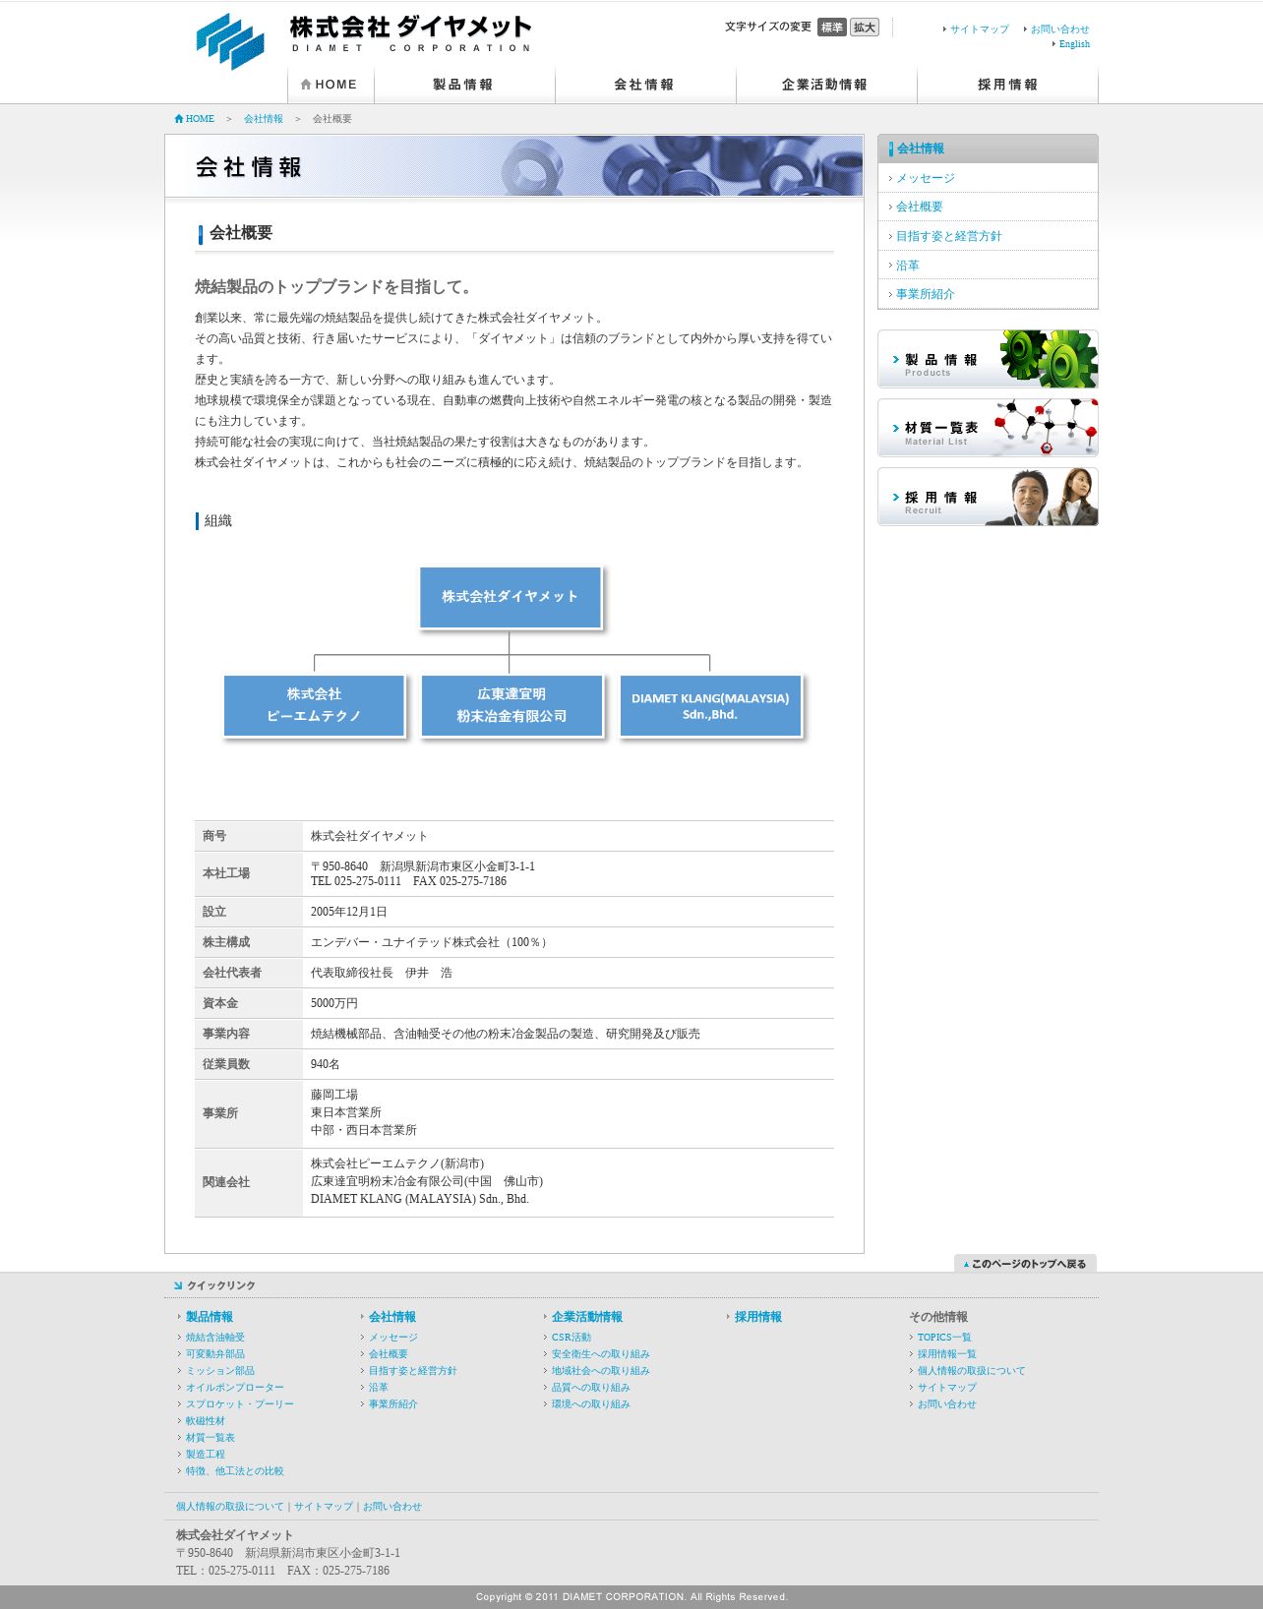Click the ピーエムテクノ org chart box
The width and height of the screenshot is (1263, 1609).
314,705
